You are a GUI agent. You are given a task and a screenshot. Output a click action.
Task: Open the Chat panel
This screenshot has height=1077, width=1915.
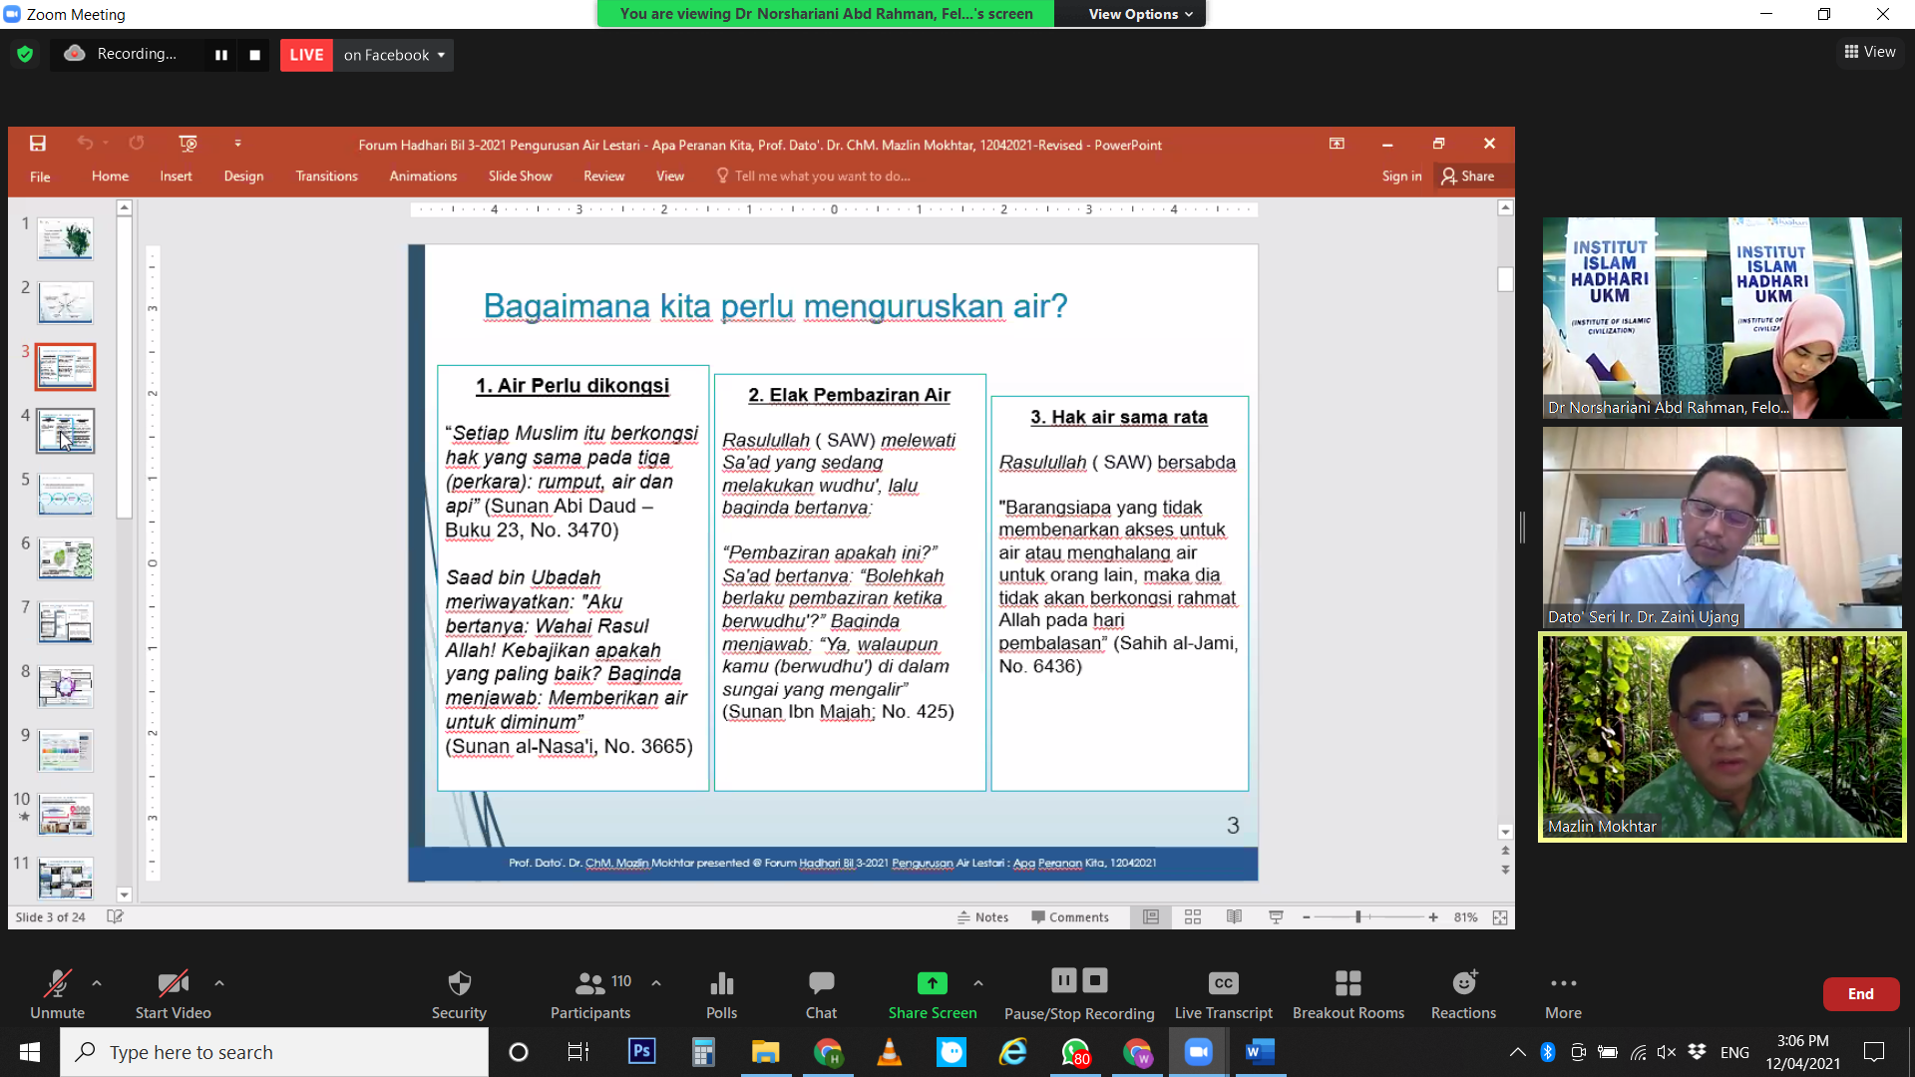(x=821, y=994)
